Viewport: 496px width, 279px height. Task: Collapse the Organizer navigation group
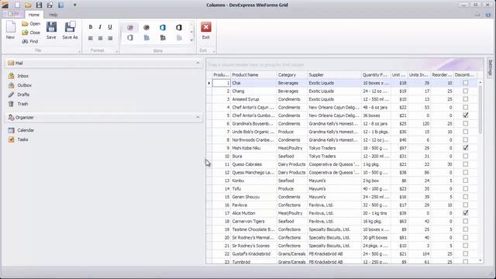(198, 117)
